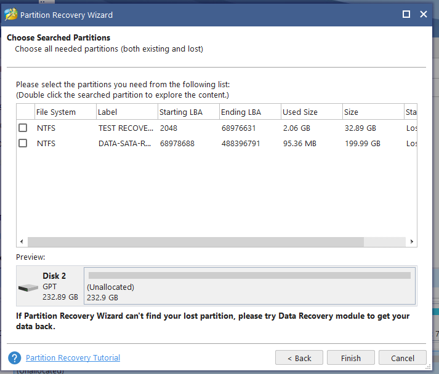Click the horizontal scrollbar thumb
This screenshot has width=439, height=374.
tap(196, 241)
